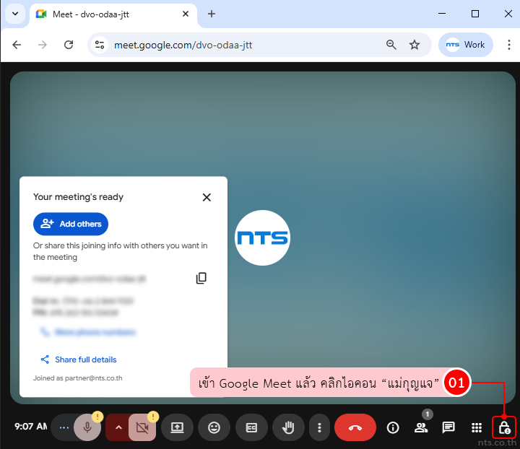Copy the meeting joining link icon
Viewport: 520px width, 449px height.
pos(201,278)
